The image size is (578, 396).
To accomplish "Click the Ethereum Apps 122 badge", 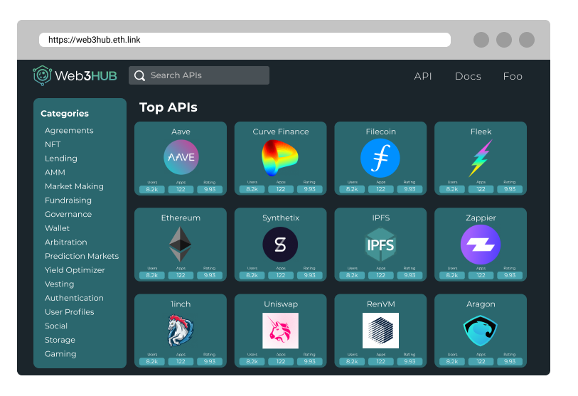I will pos(181,275).
